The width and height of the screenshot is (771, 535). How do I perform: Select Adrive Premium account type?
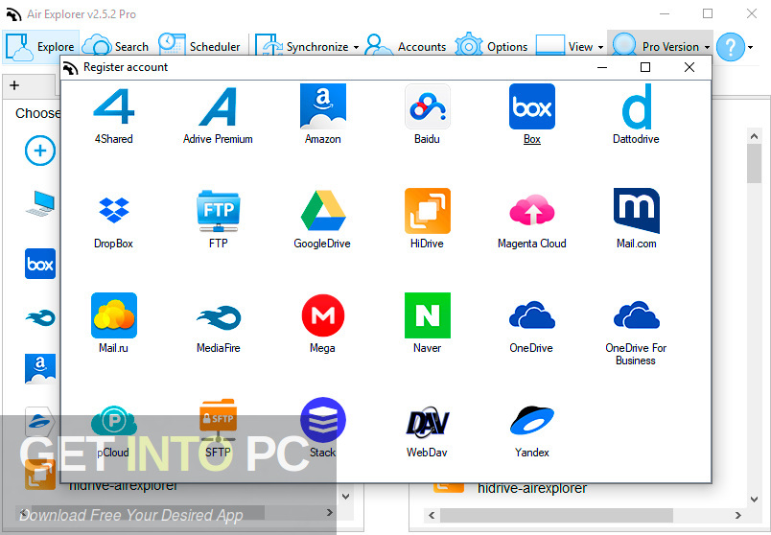pos(218,115)
